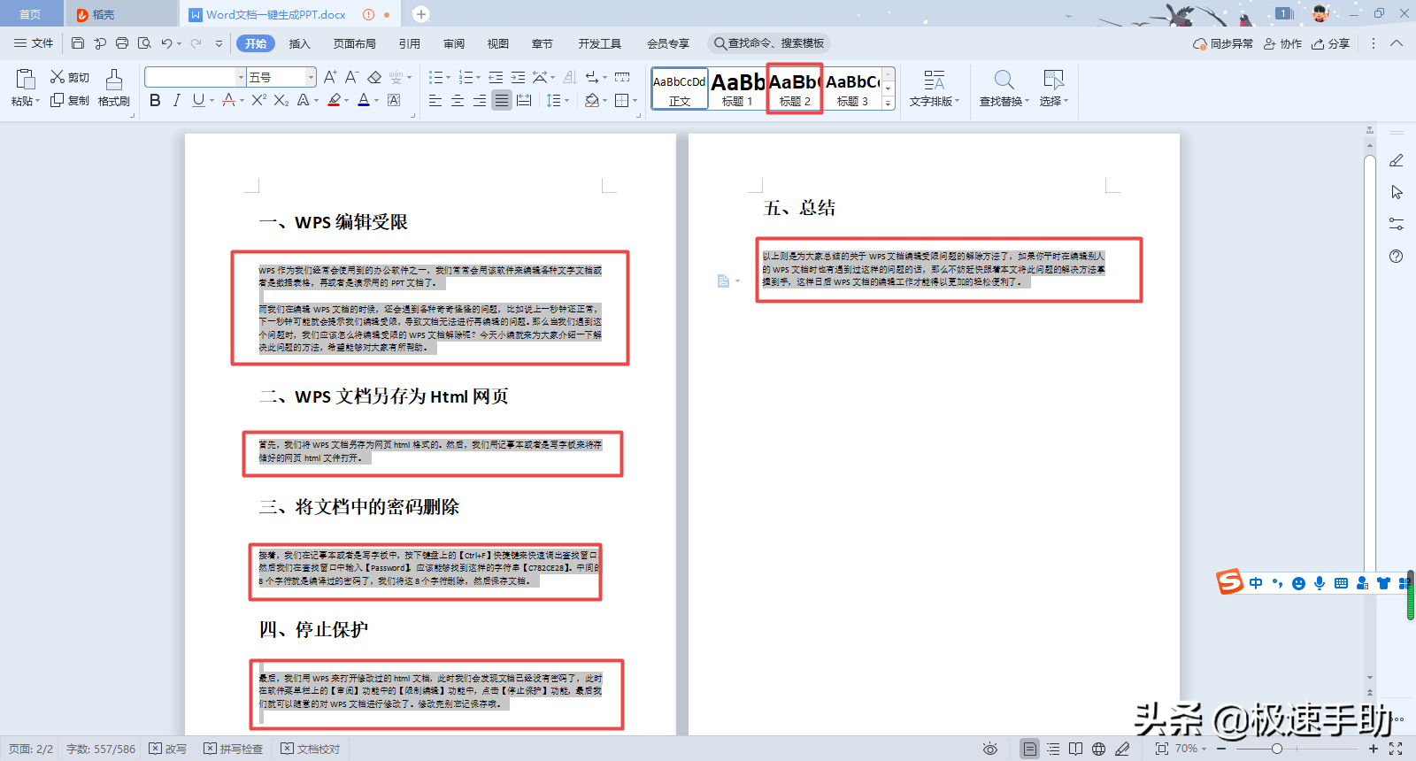Collapse the ribbon with the chevron

pos(1397,43)
